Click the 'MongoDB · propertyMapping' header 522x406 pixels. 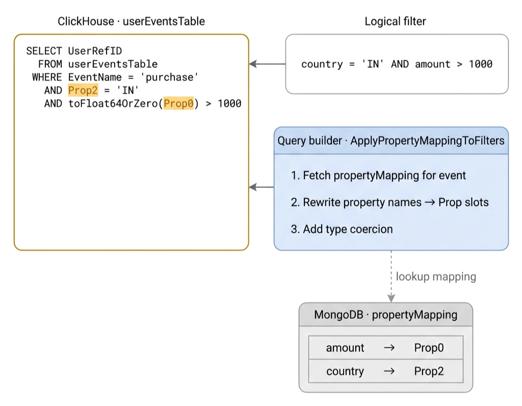tap(386, 314)
